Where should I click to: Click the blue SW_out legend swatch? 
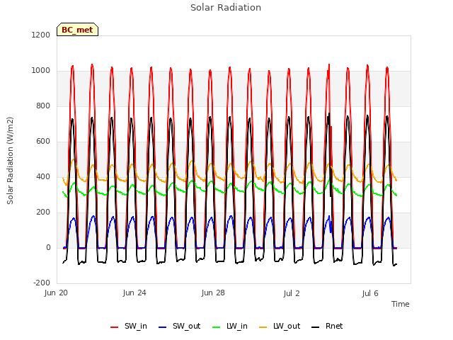click(163, 327)
